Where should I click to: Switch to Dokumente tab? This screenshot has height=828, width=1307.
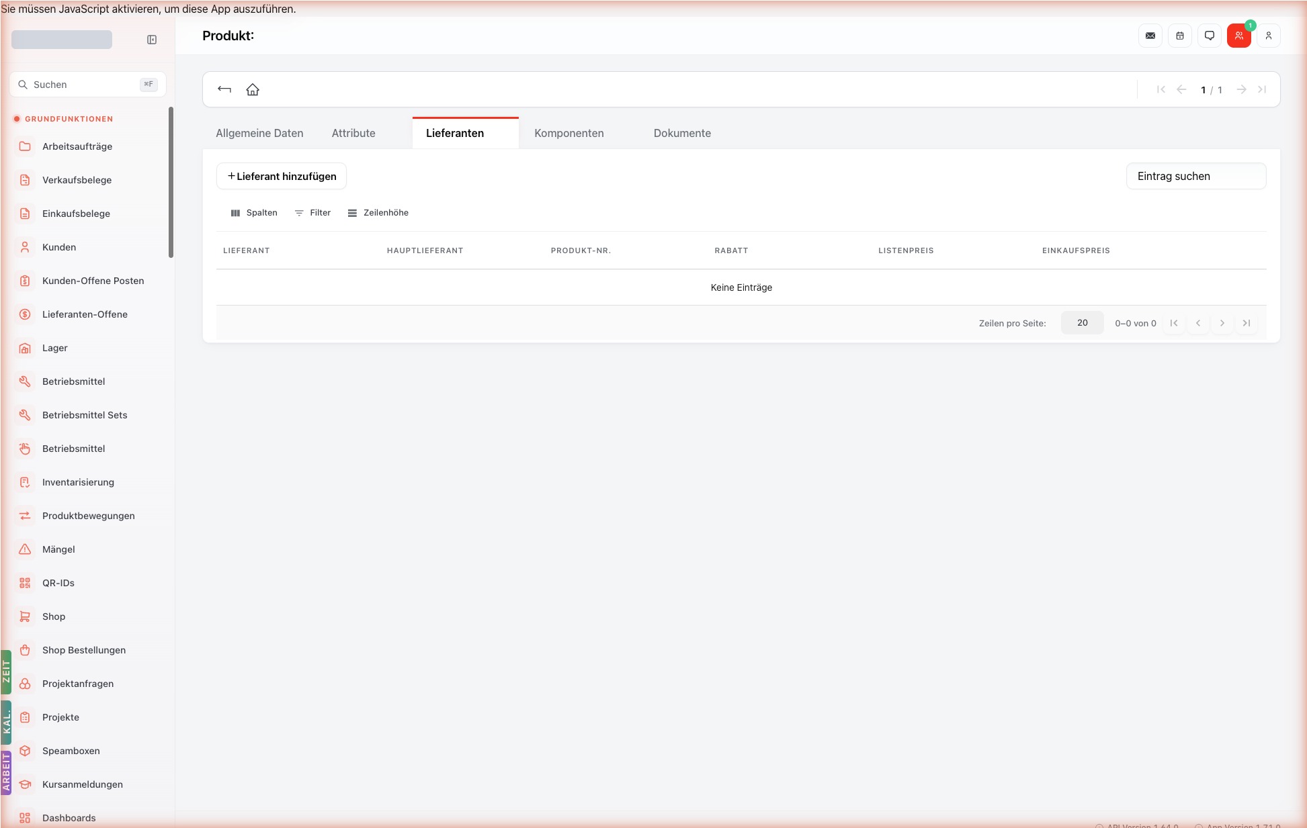click(682, 133)
